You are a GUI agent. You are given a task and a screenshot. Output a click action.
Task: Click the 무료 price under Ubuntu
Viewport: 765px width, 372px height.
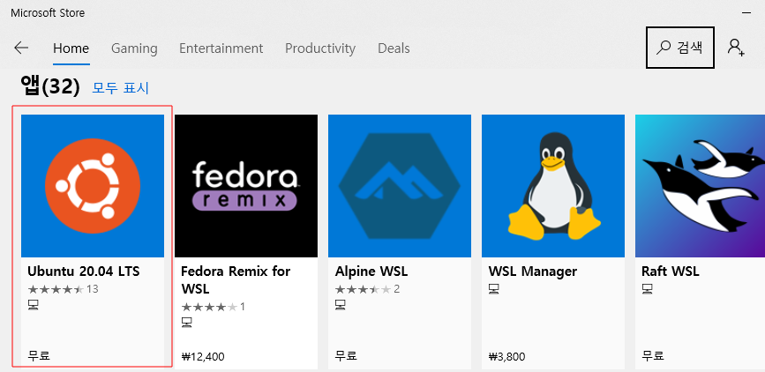(39, 356)
